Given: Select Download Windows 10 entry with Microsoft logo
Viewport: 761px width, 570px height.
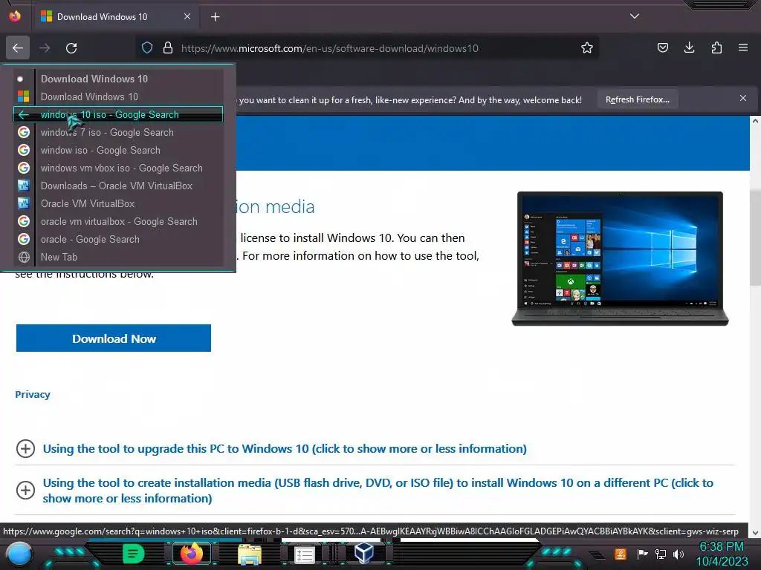Looking at the screenshot, I should click(x=118, y=96).
